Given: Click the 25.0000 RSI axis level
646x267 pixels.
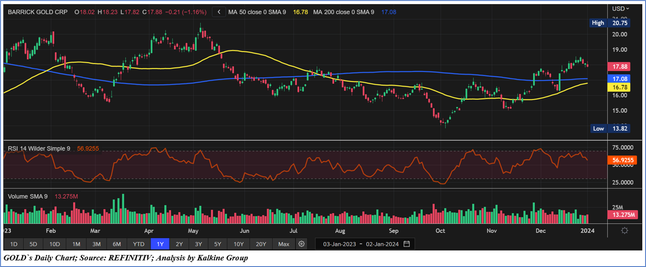Looking at the screenshot, I should [623, 182].
